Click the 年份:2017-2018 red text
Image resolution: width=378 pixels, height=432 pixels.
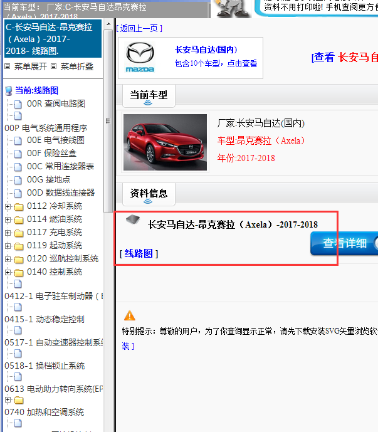(x=246, y=158)
